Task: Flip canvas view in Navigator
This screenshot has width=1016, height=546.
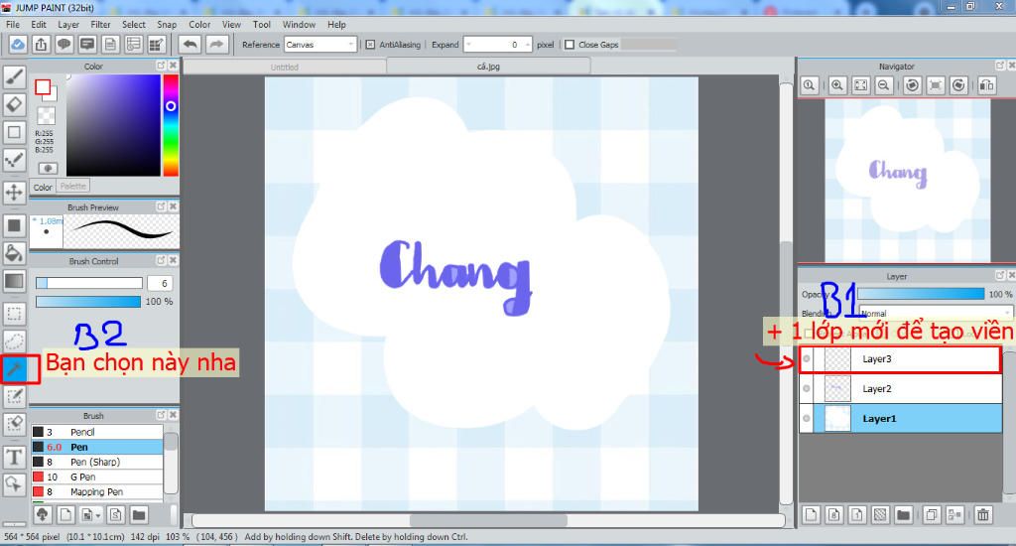Action: pyautogui.click(x=987, y=85)
